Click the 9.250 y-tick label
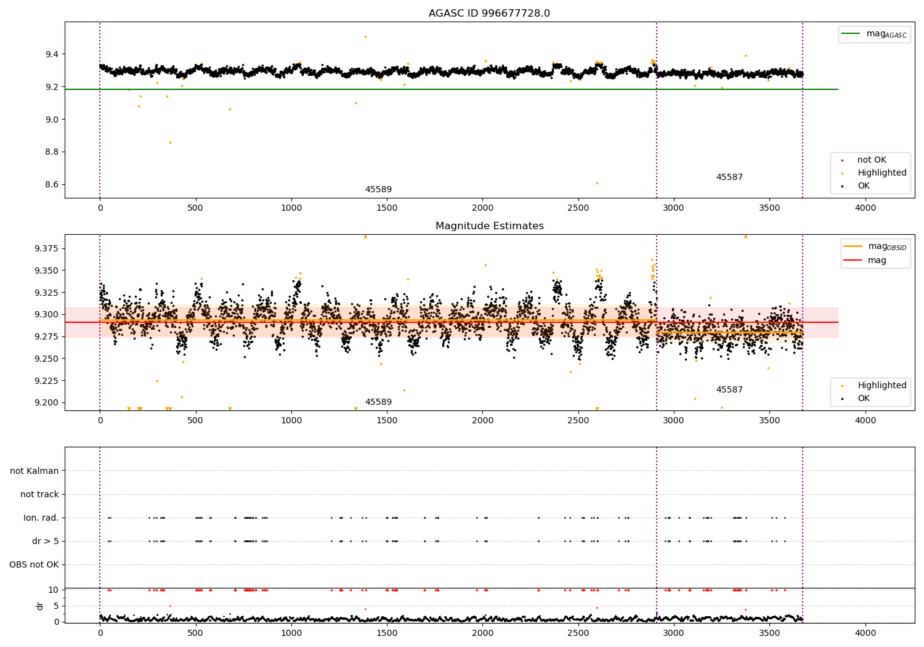Image resolution: width=924 pixels, height=647 pixels. 46,359
